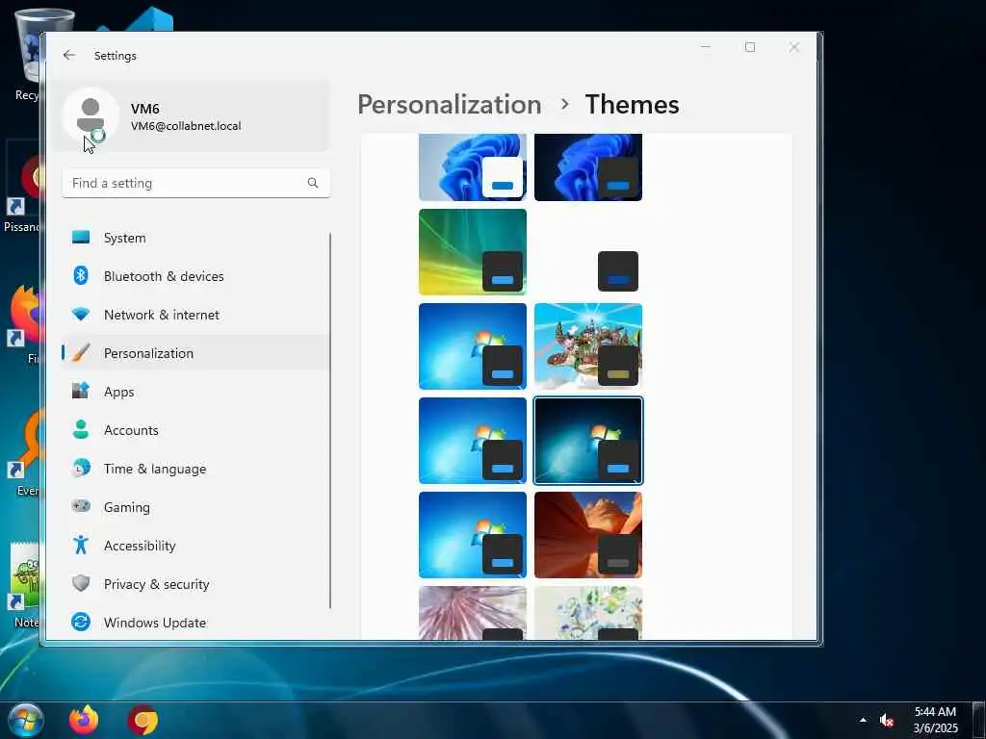Click the Accessibility figure icon
The image size is (986, 739).
(x=81, y=545)
